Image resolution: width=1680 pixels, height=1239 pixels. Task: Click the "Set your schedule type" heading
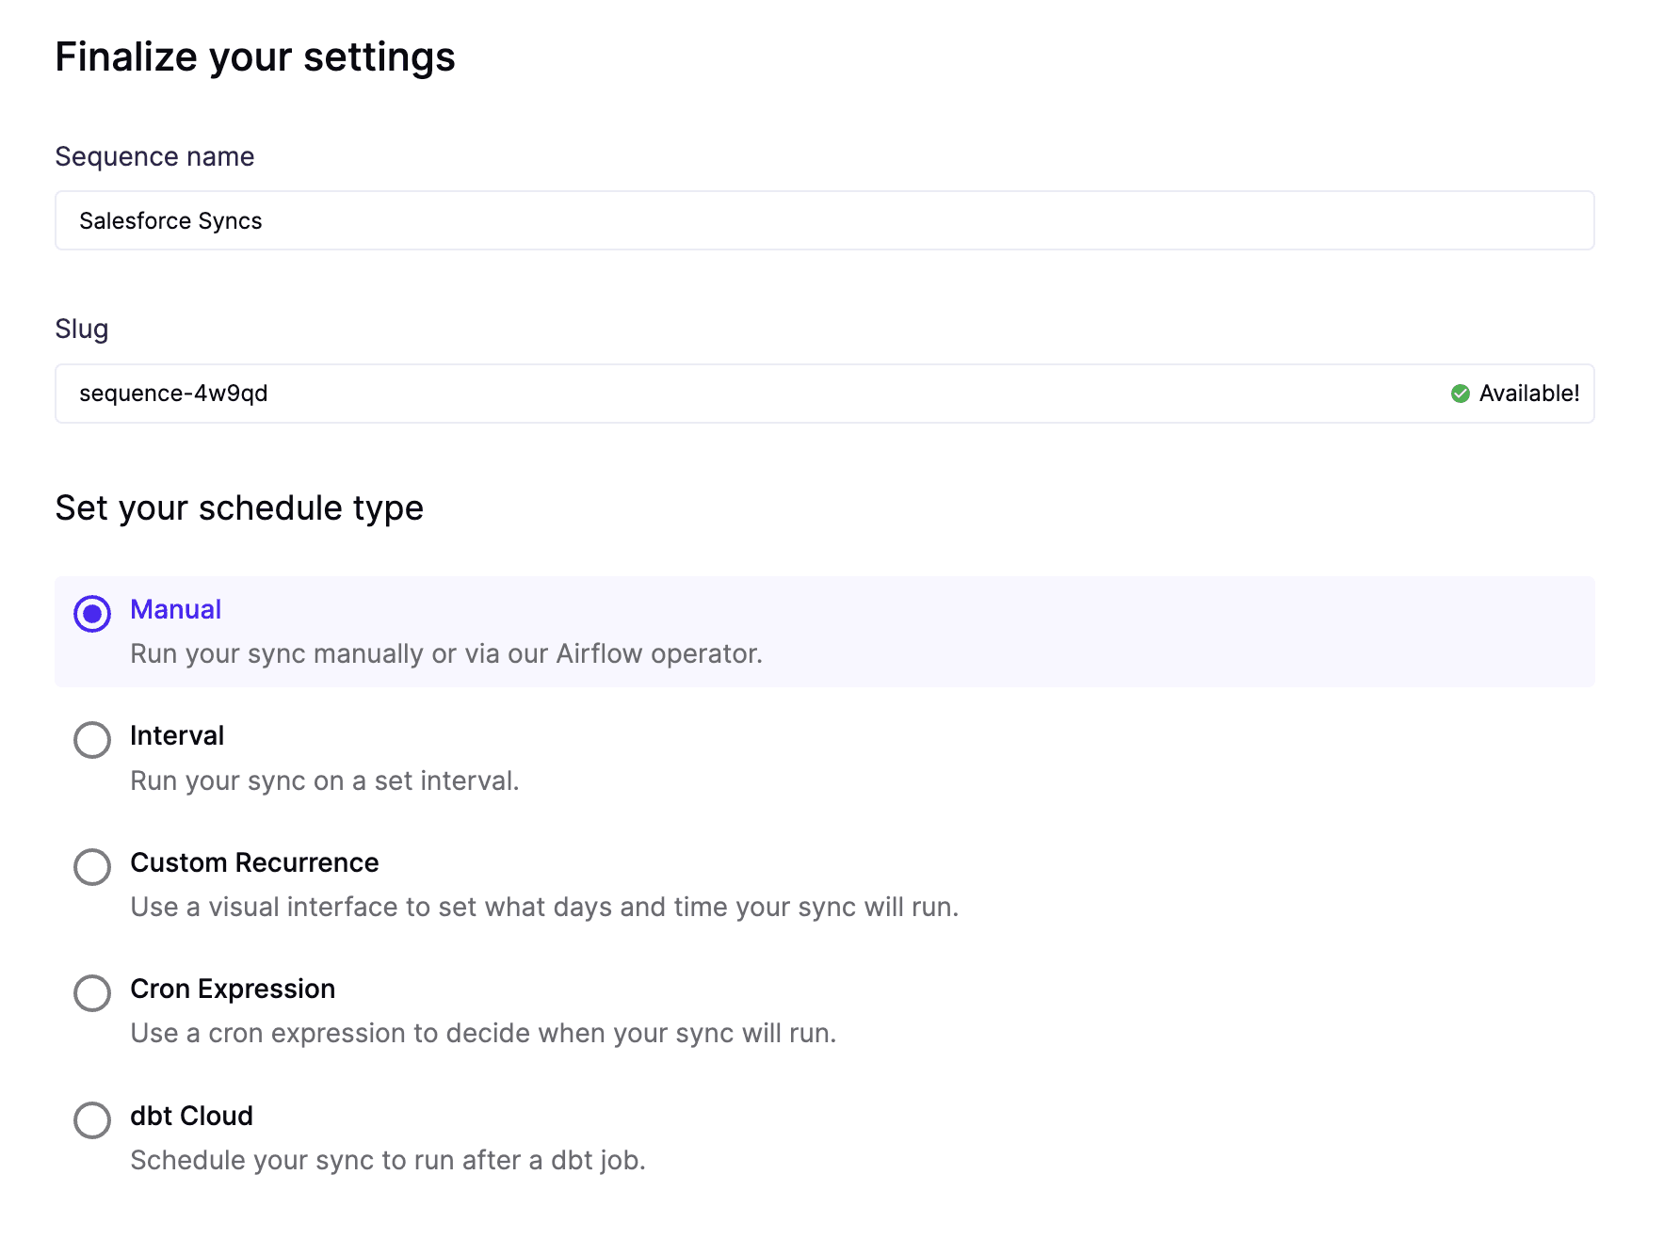click(239, 508)
